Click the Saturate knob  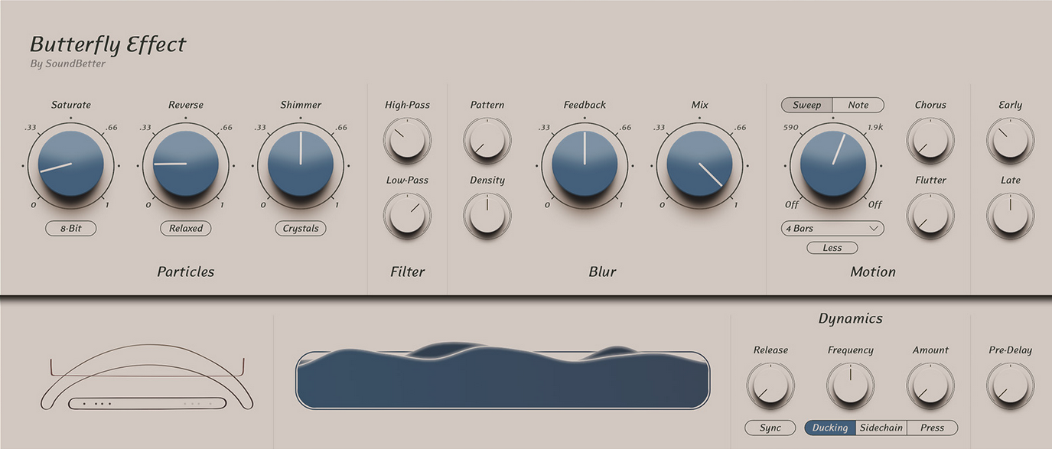click(71, 164)
